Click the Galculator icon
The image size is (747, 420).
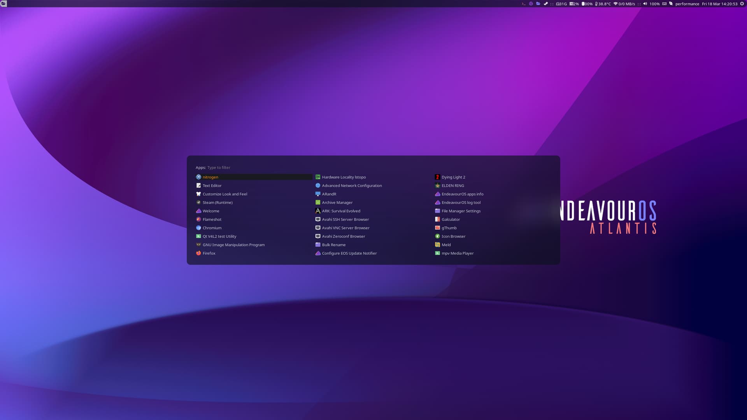point(437,219)
